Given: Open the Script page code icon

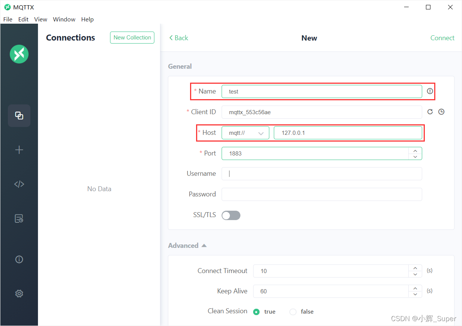Looking at the screenshot, I should click(19, 184).
